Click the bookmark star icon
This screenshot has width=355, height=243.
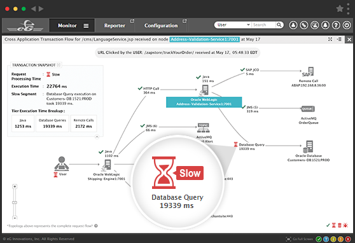pos(340,9)
